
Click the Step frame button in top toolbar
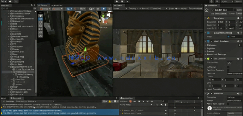127,1
